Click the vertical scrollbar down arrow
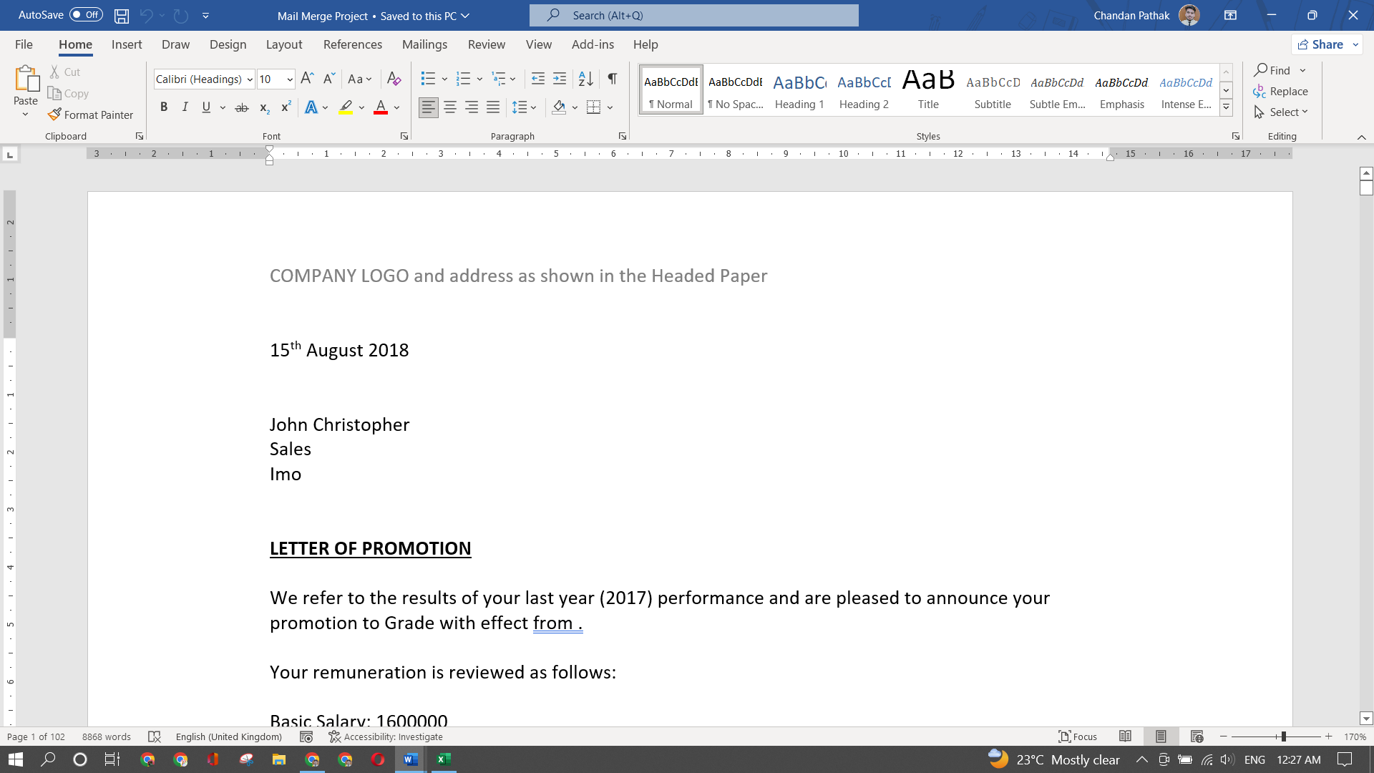1374x773 pixels. (x=1366, y=719)
